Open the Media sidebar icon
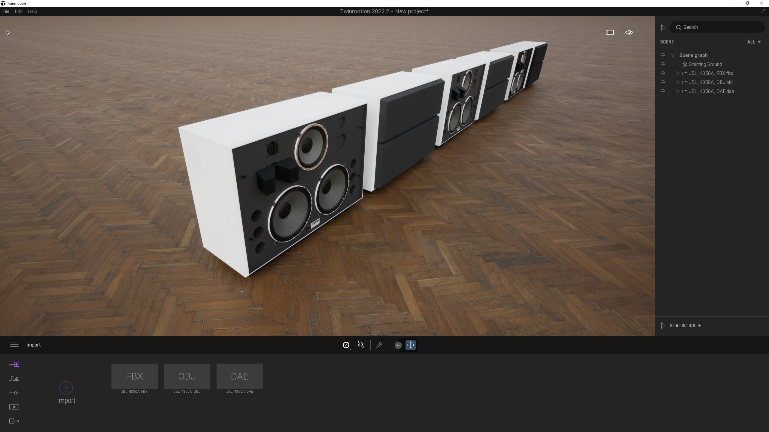 pos(14,407)
